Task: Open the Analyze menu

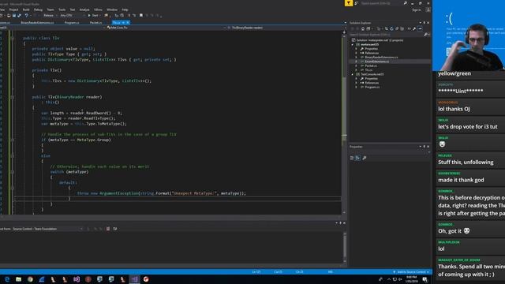Action: pyautogui.click(x=84, y=9)
